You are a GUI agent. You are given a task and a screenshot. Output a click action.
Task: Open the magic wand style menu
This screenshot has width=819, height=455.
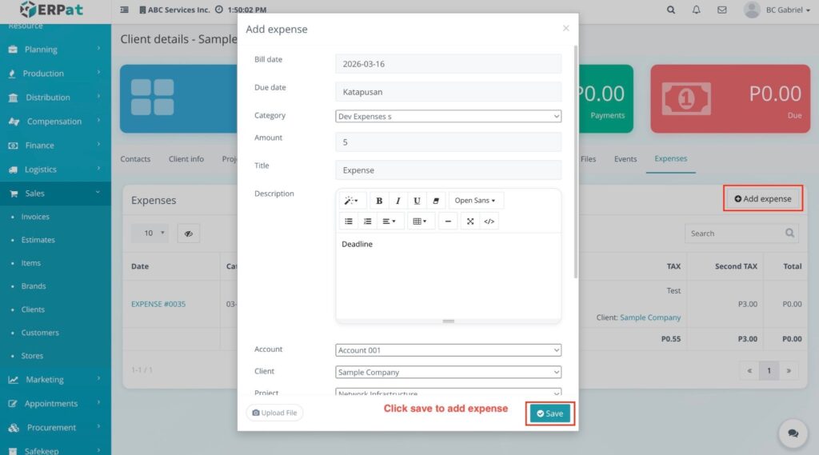pos(351,201)
